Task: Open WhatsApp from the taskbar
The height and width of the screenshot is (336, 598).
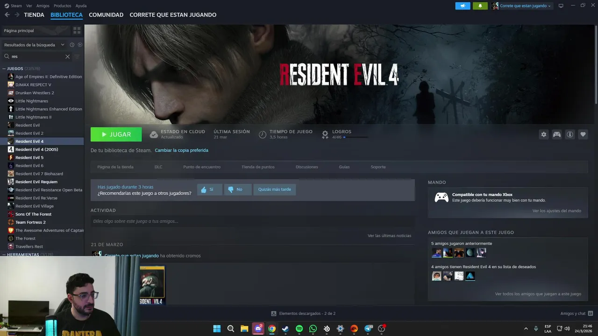Action: pyautogui.click(x=313, y=329)
